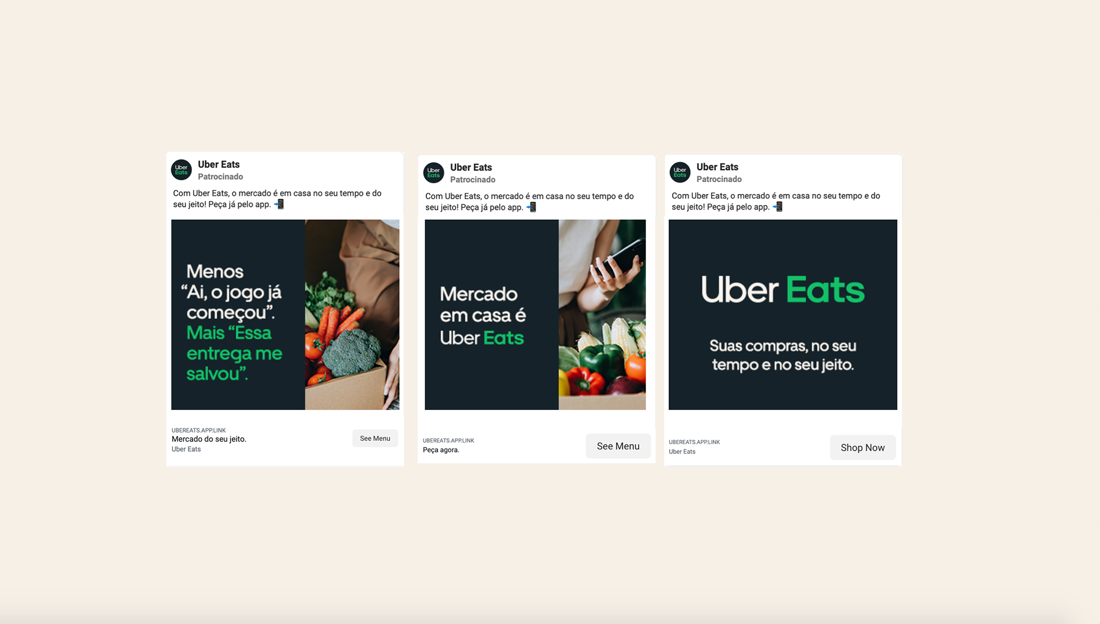Click Uber Eats page name in middle ad
Viewport: 1100px width, 624px height.
point(471,168)
